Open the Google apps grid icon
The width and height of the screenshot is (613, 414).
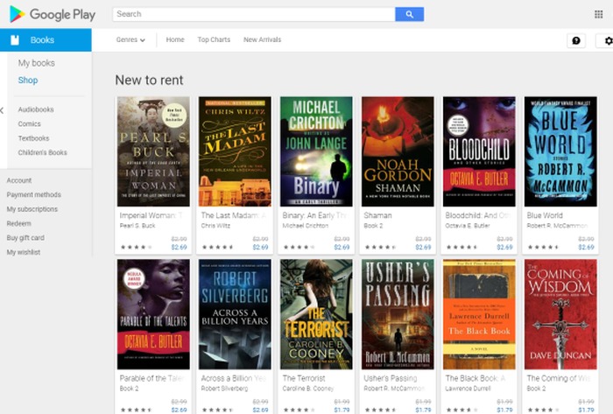tap(598, 15)
